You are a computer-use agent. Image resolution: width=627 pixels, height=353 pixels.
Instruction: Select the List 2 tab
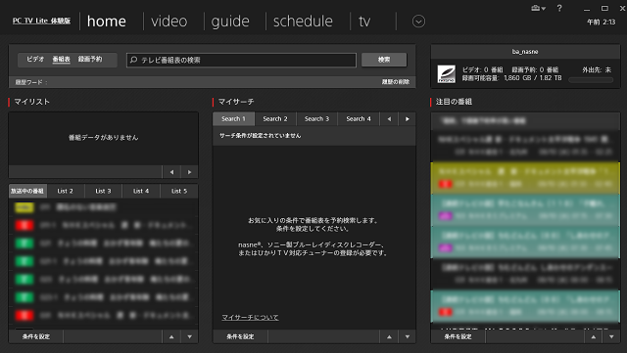click(x=66, y=191)
